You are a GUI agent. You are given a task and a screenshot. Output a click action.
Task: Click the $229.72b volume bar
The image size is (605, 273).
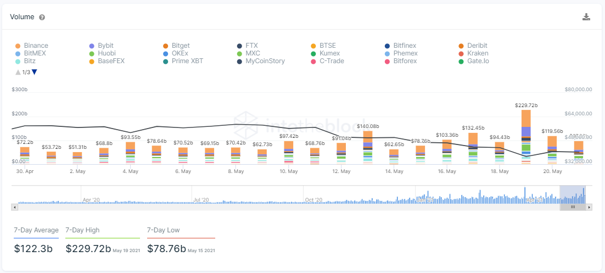pyautogui.click(x=526, y=137)
